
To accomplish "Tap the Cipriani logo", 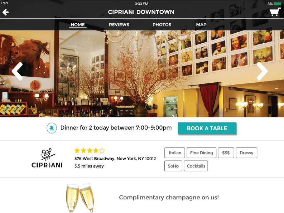I will click(47, 158).
